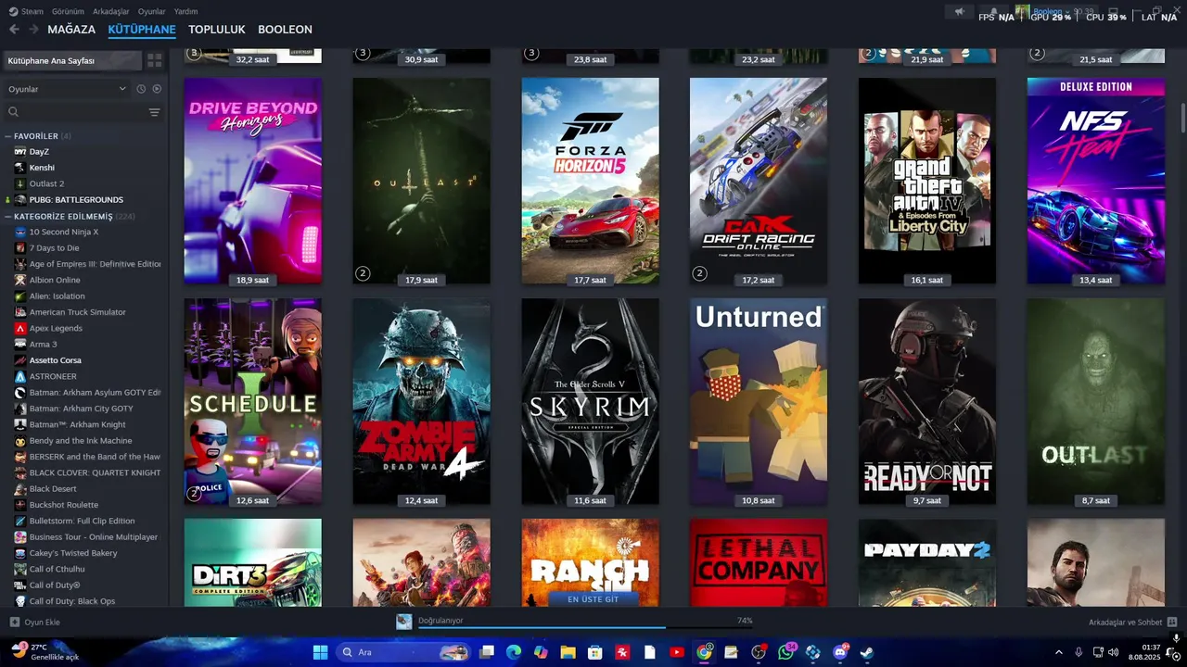
Task: Open the Booleon account dropdown
Action: click(x=1051, y=12)
